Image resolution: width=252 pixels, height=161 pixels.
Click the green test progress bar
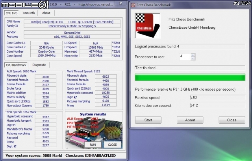tap(190, 77)
